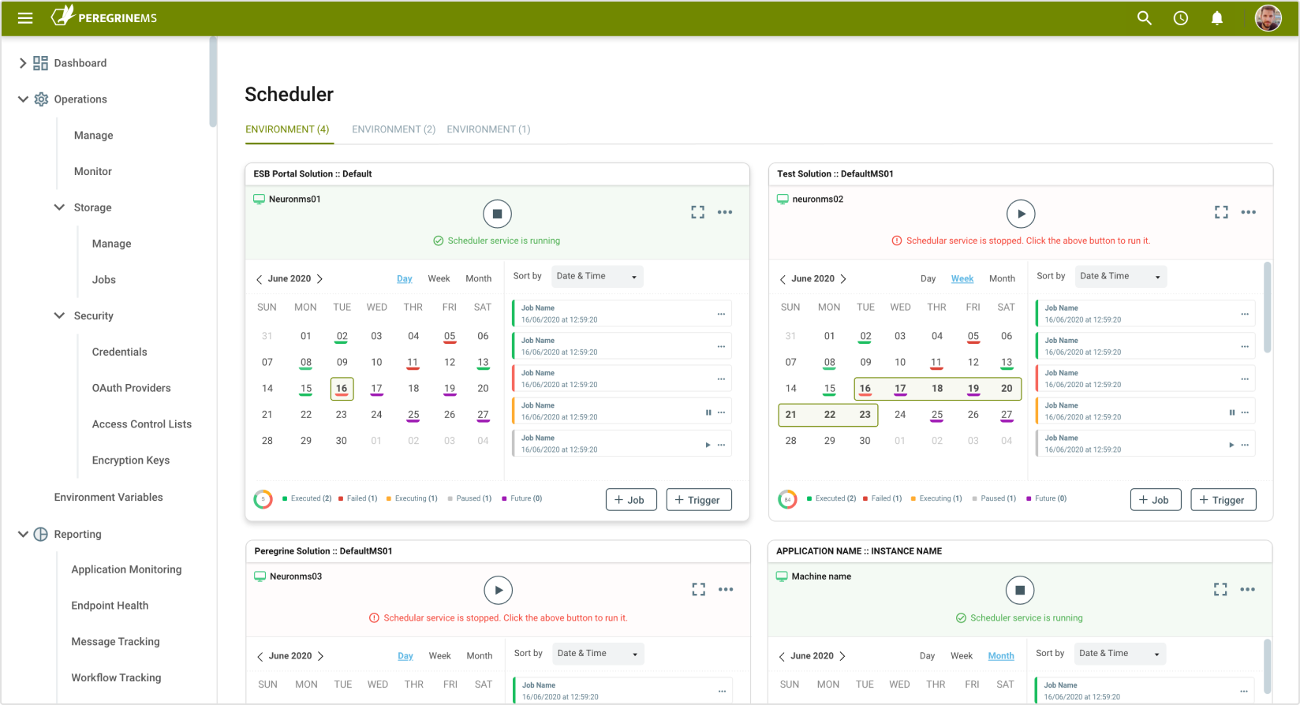Collapse the Reporting section

click(23, 534)
